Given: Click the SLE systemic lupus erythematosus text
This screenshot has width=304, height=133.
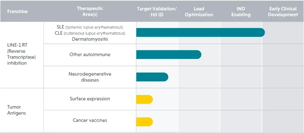Looking at the screenshot, I should (x=90, y=27).
